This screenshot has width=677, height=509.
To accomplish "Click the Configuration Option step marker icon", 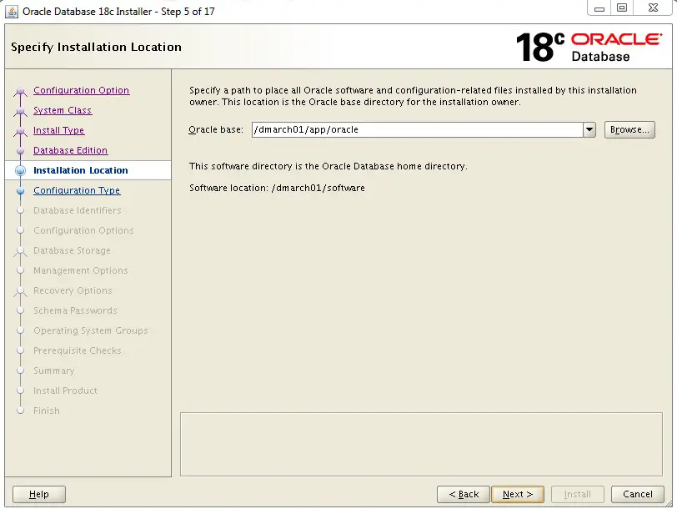I will (x=20, y=91).
